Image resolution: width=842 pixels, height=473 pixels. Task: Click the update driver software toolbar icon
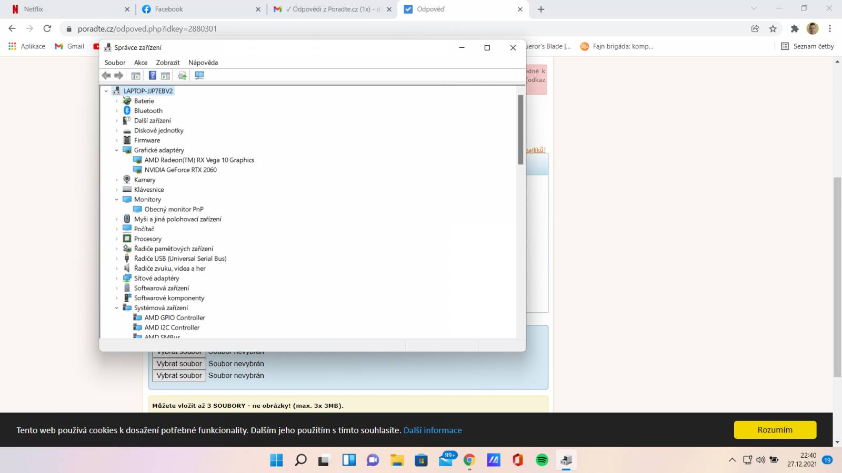pos(182,76)
